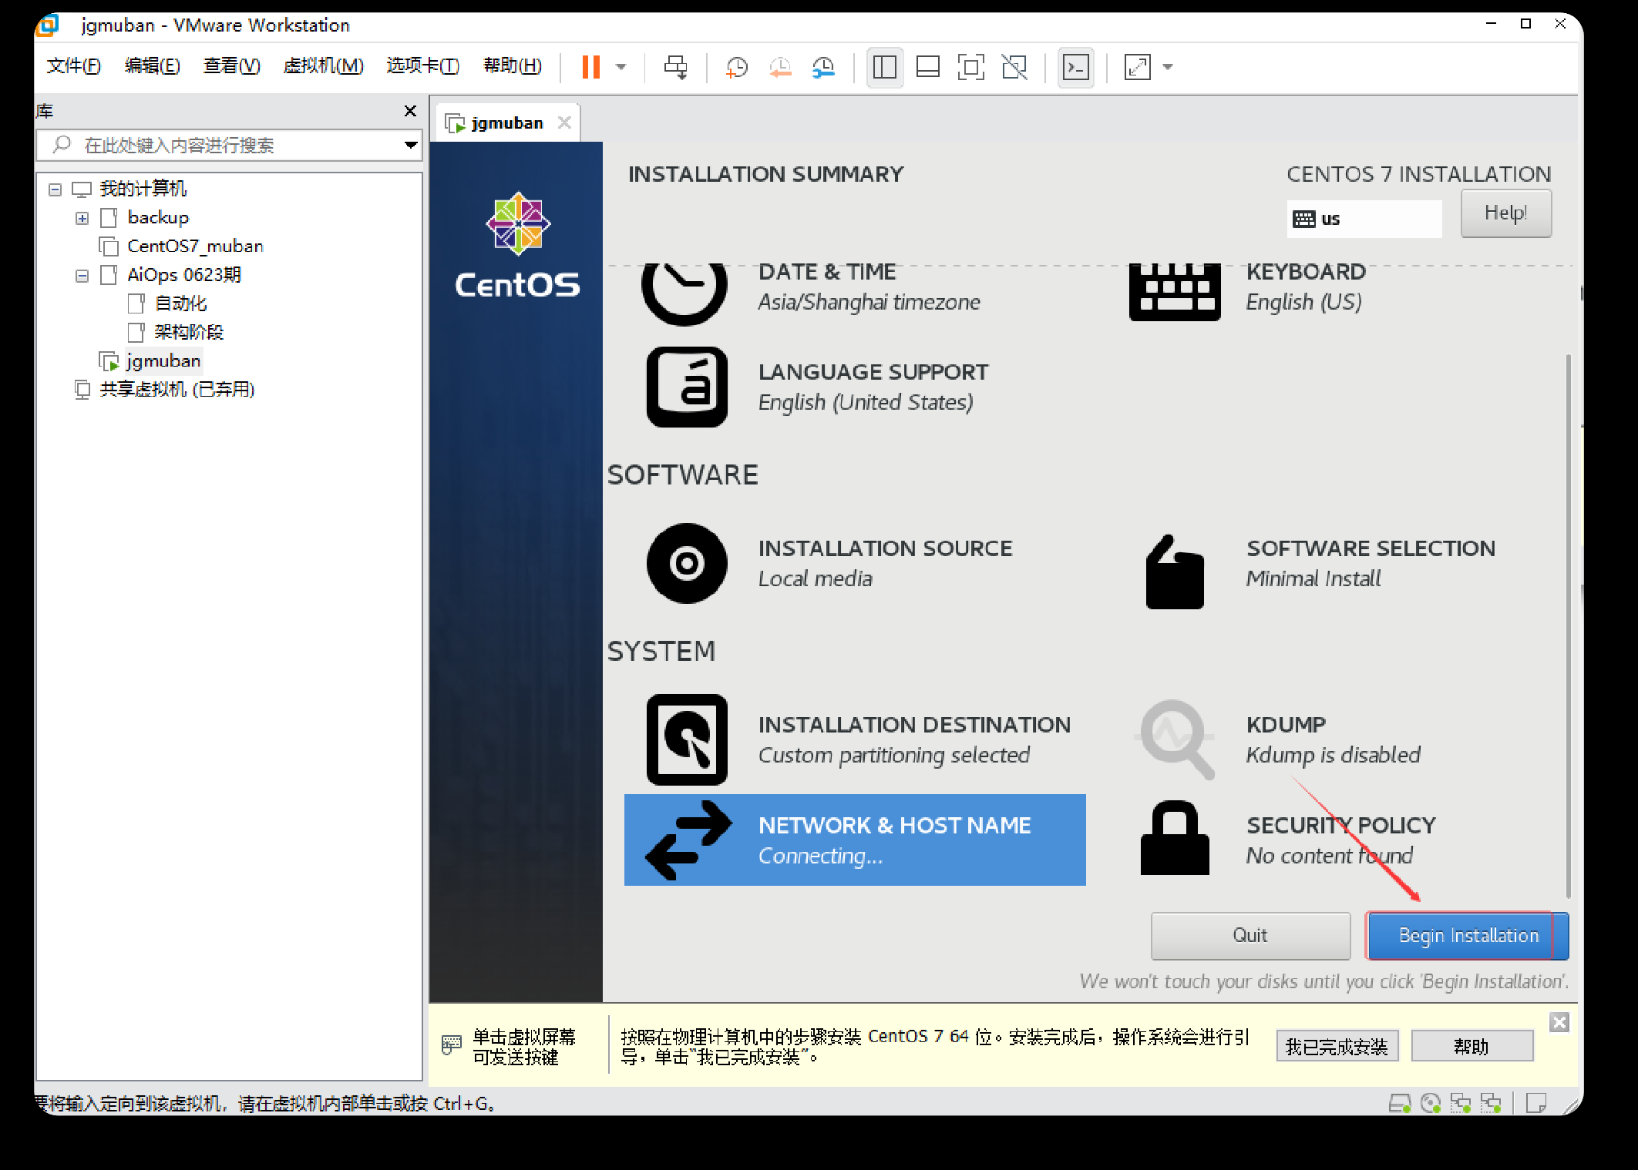Toggle the thumbnail bar view

[x=927, y=67]
